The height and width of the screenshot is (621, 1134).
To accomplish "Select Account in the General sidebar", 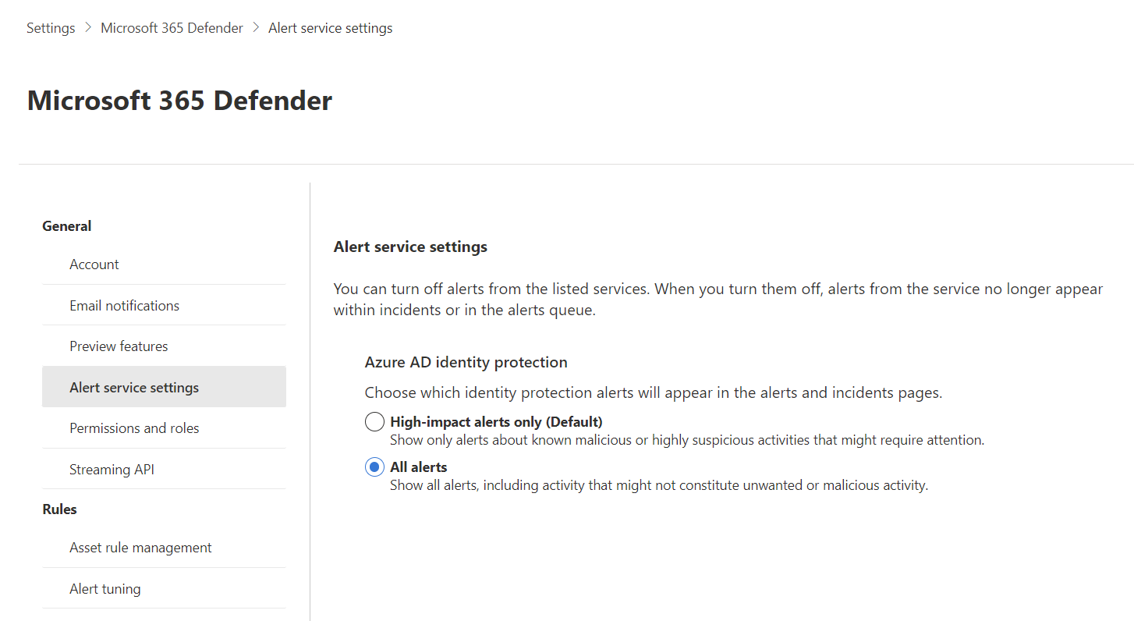I will [94, 264].
